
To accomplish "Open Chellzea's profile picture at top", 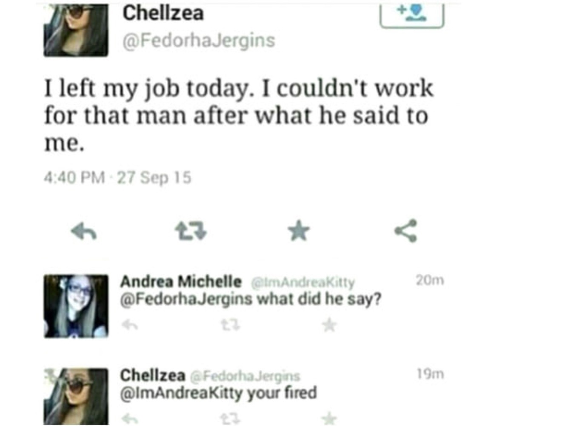I will (76, 31).
